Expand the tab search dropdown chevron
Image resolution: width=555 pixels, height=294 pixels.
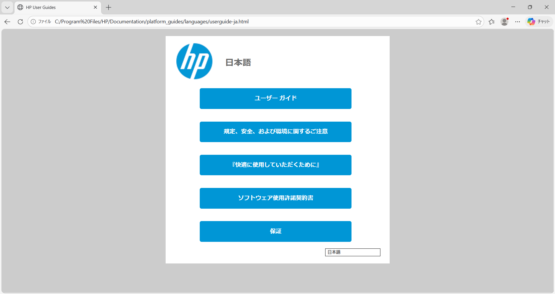click(x=8, y=7)
